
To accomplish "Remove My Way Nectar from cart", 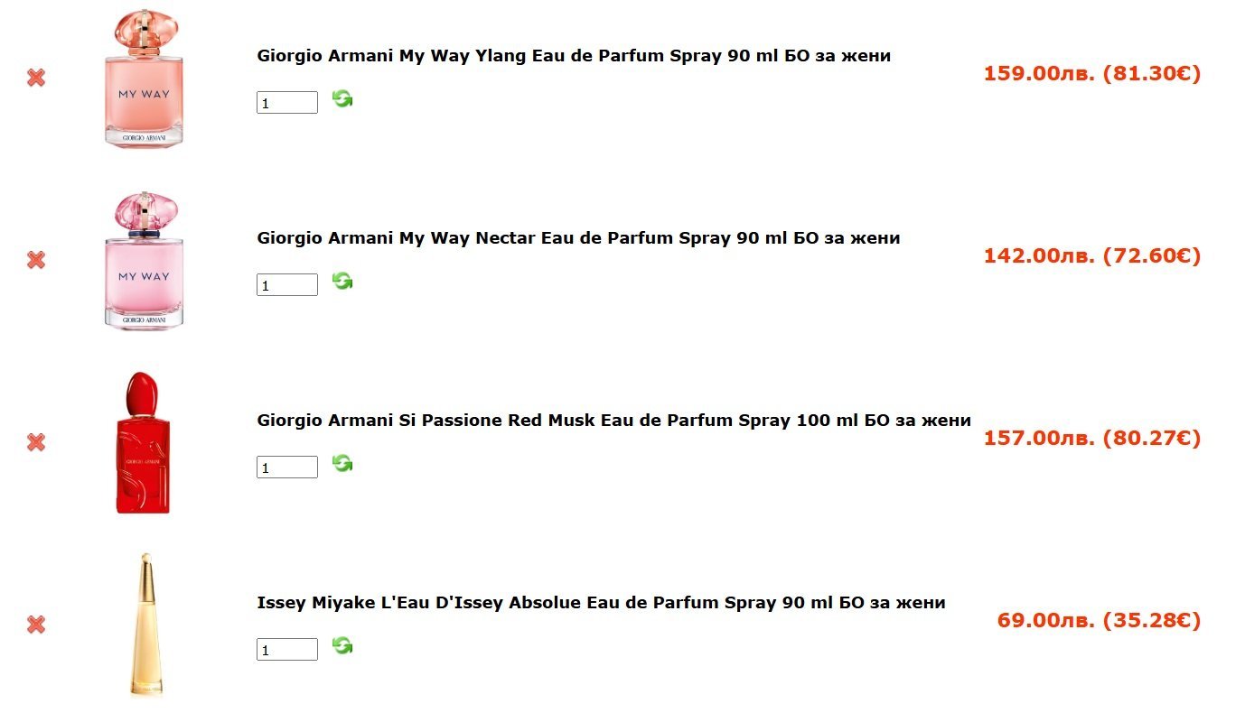I will pos(36,260).
